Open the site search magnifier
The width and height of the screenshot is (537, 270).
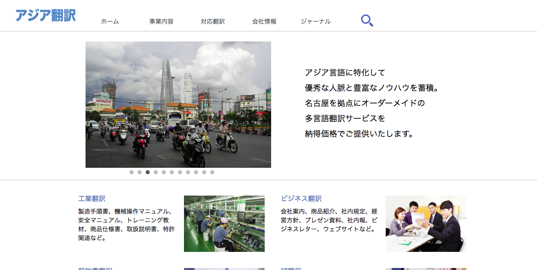coord(366,20)
